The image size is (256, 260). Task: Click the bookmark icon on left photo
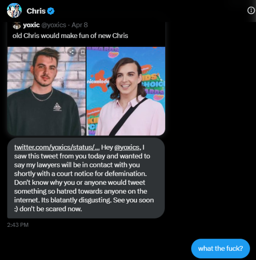coord(83,52)
